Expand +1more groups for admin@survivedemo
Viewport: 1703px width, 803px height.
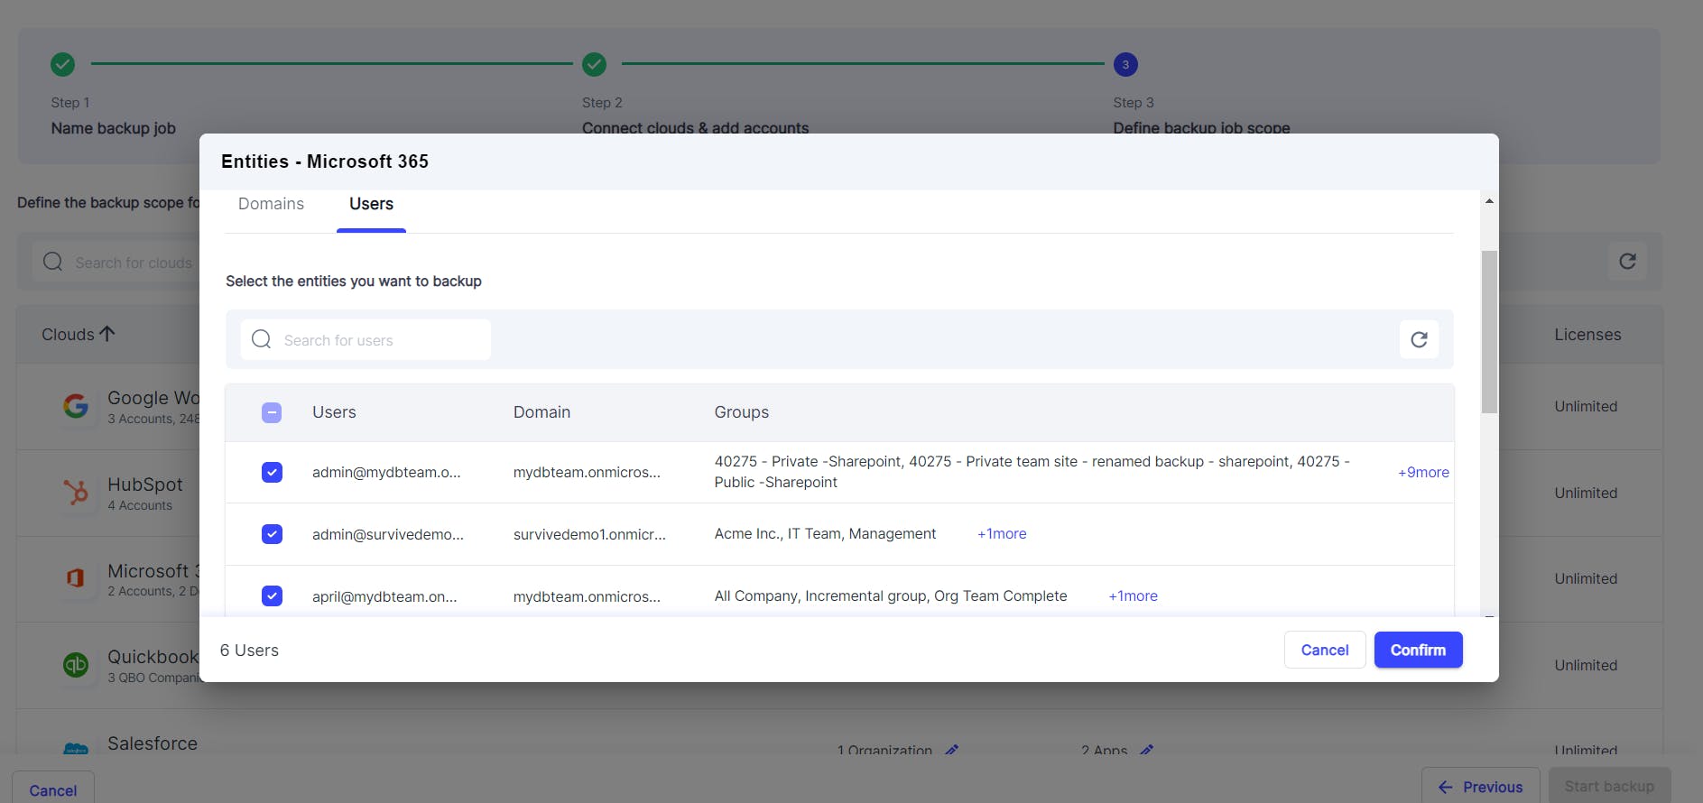tap(1002, 534)
